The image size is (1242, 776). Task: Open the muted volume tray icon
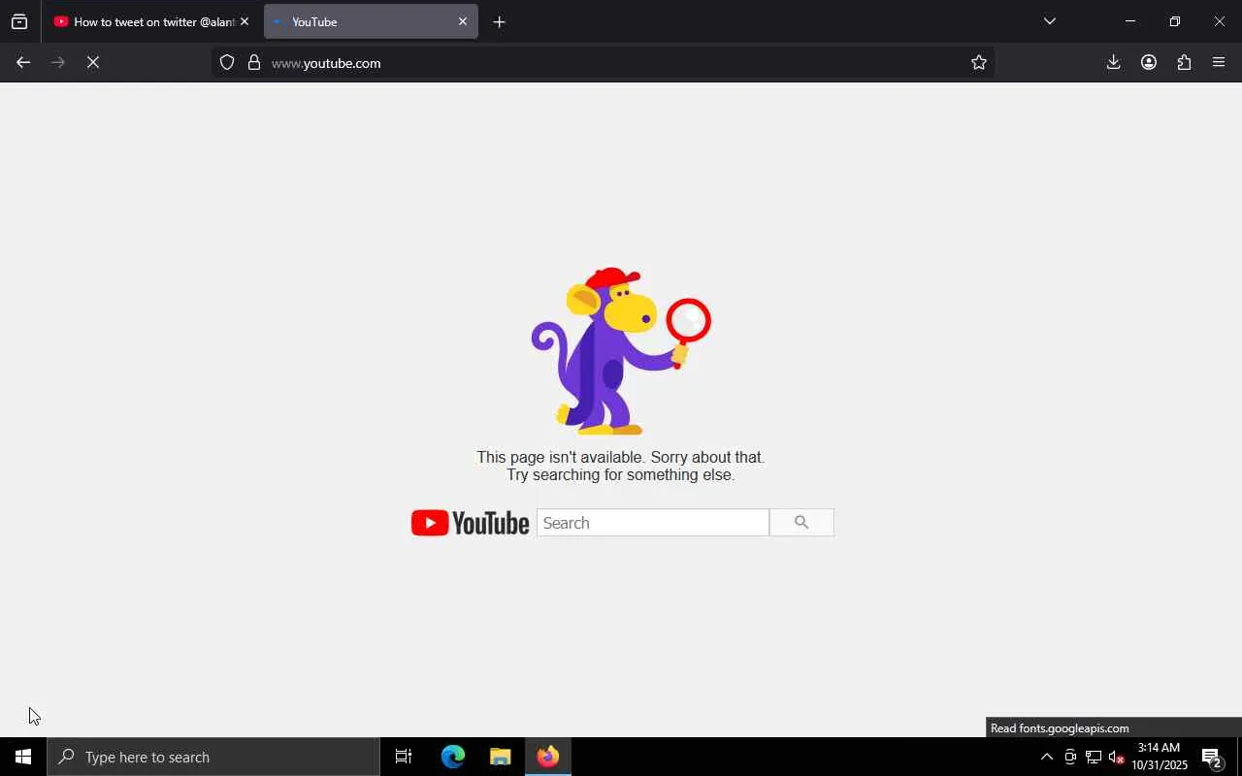click(x=1116, y=757)
